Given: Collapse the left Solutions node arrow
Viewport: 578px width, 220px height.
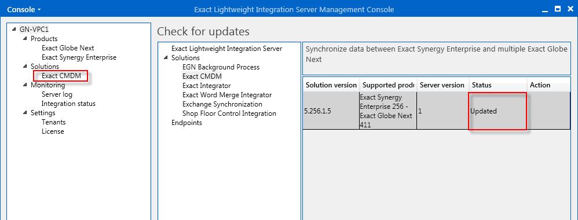Looking at the screenshot, I should click(25, 67).
